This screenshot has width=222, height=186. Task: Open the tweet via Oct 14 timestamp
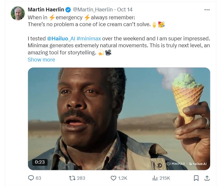[125, 9]
